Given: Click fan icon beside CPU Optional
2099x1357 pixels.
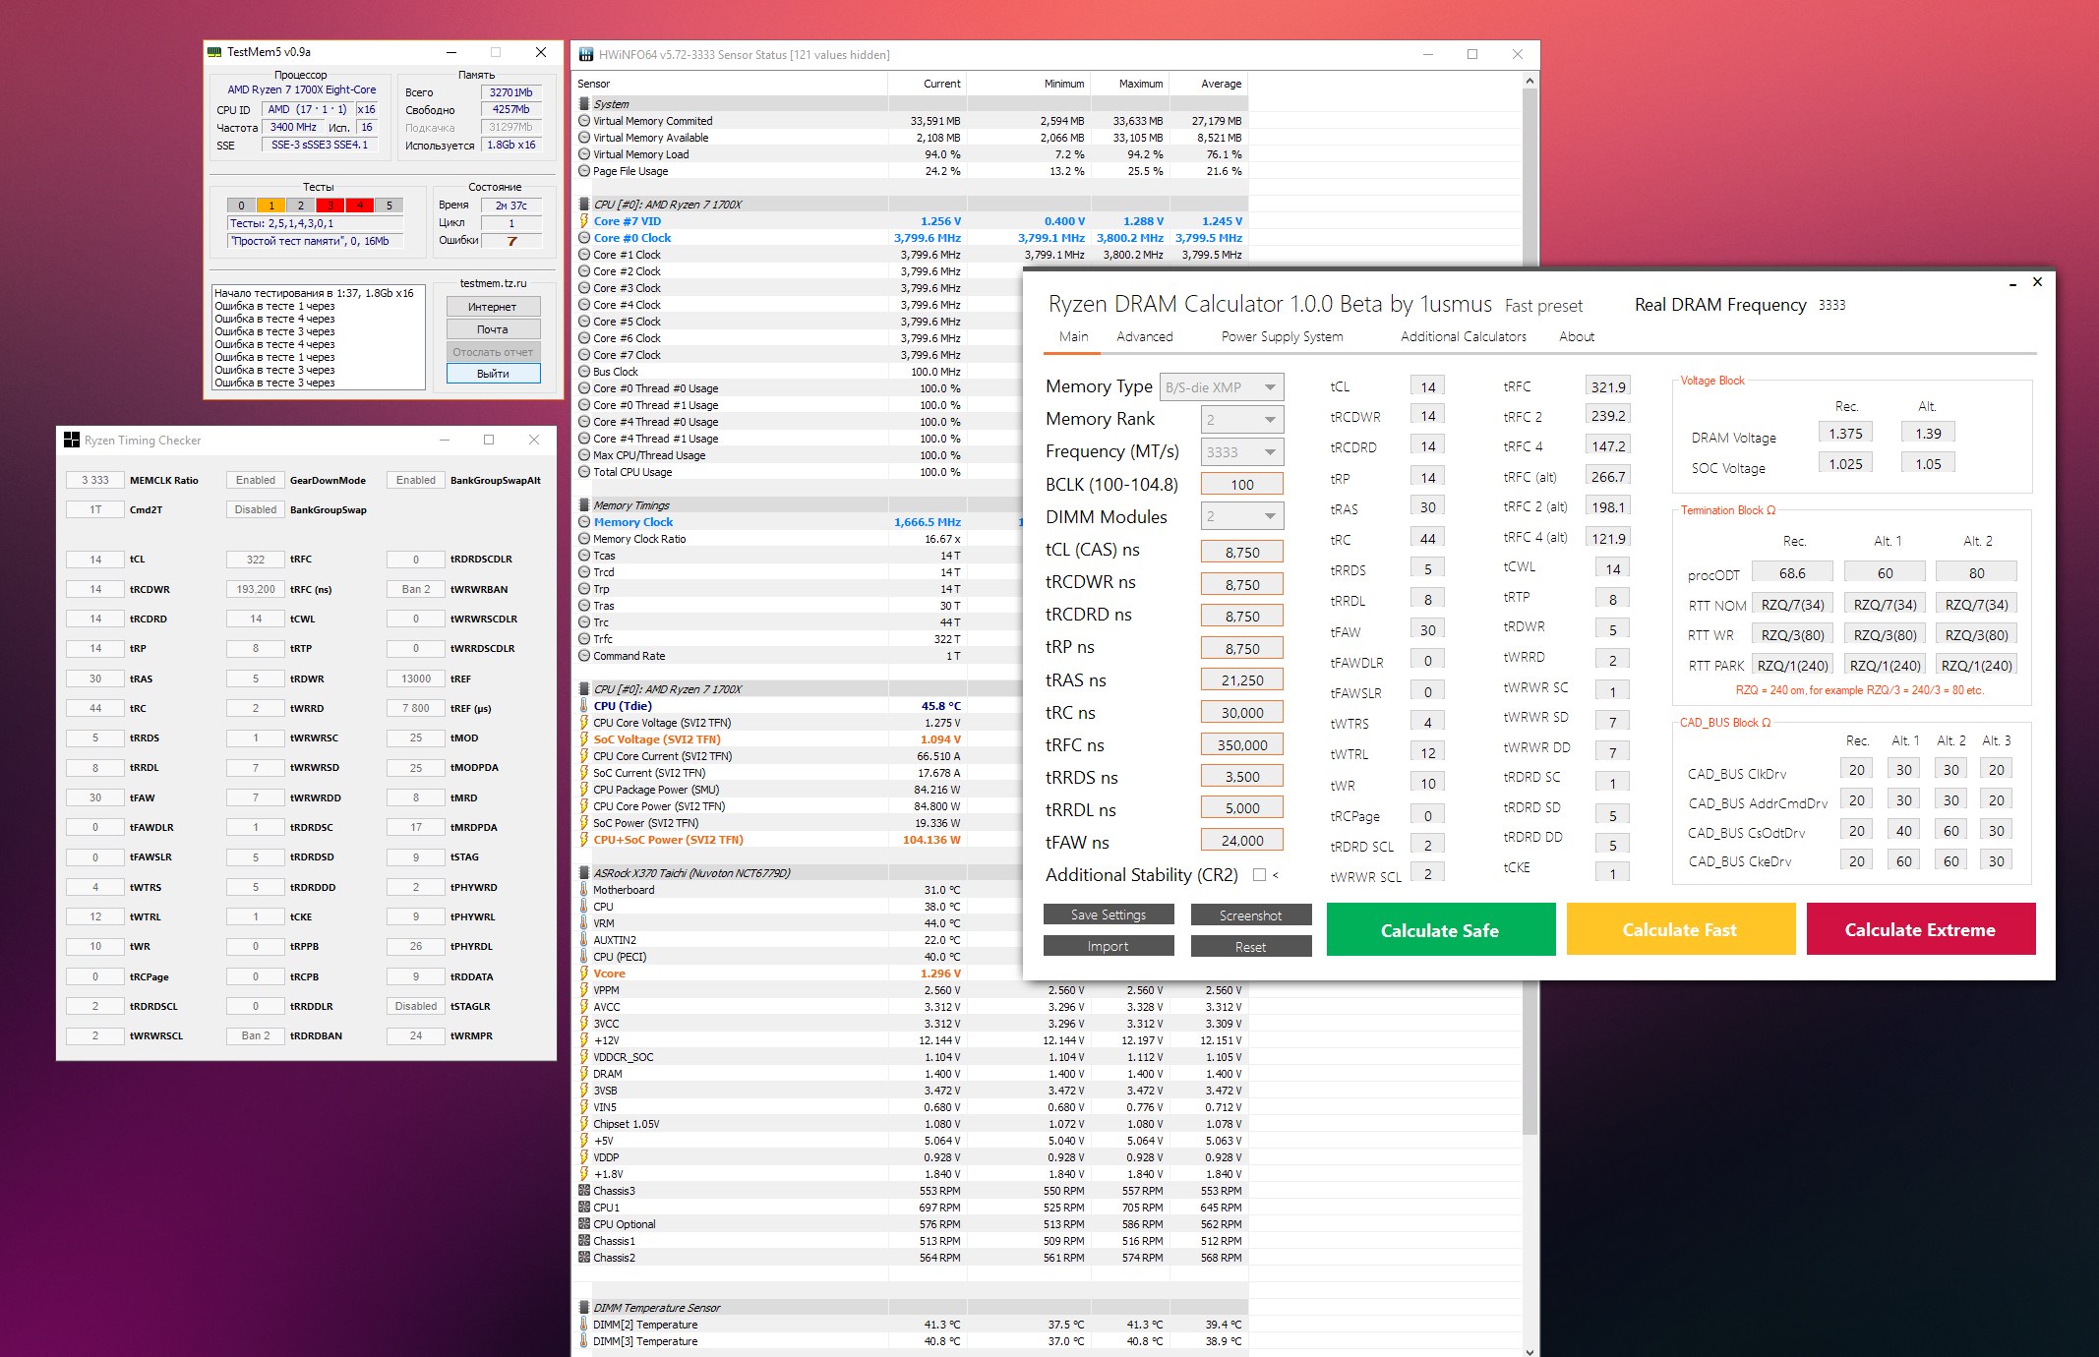Looking at the screenshot, I should point(584,1224).
